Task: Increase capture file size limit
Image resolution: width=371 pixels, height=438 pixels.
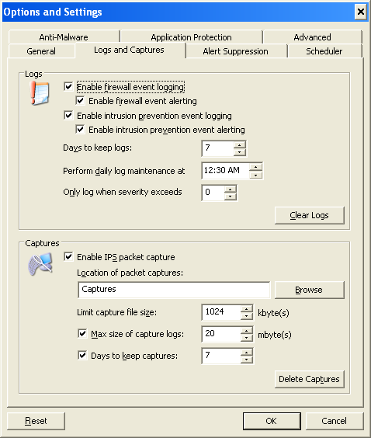Action: (x=247, y=309)
